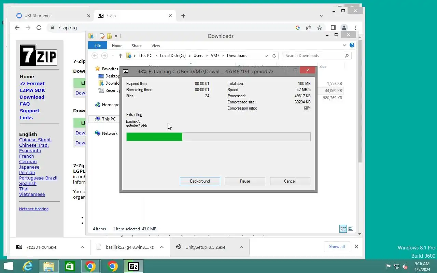
Task: Pause the extraction
Action: pos(245,181)
